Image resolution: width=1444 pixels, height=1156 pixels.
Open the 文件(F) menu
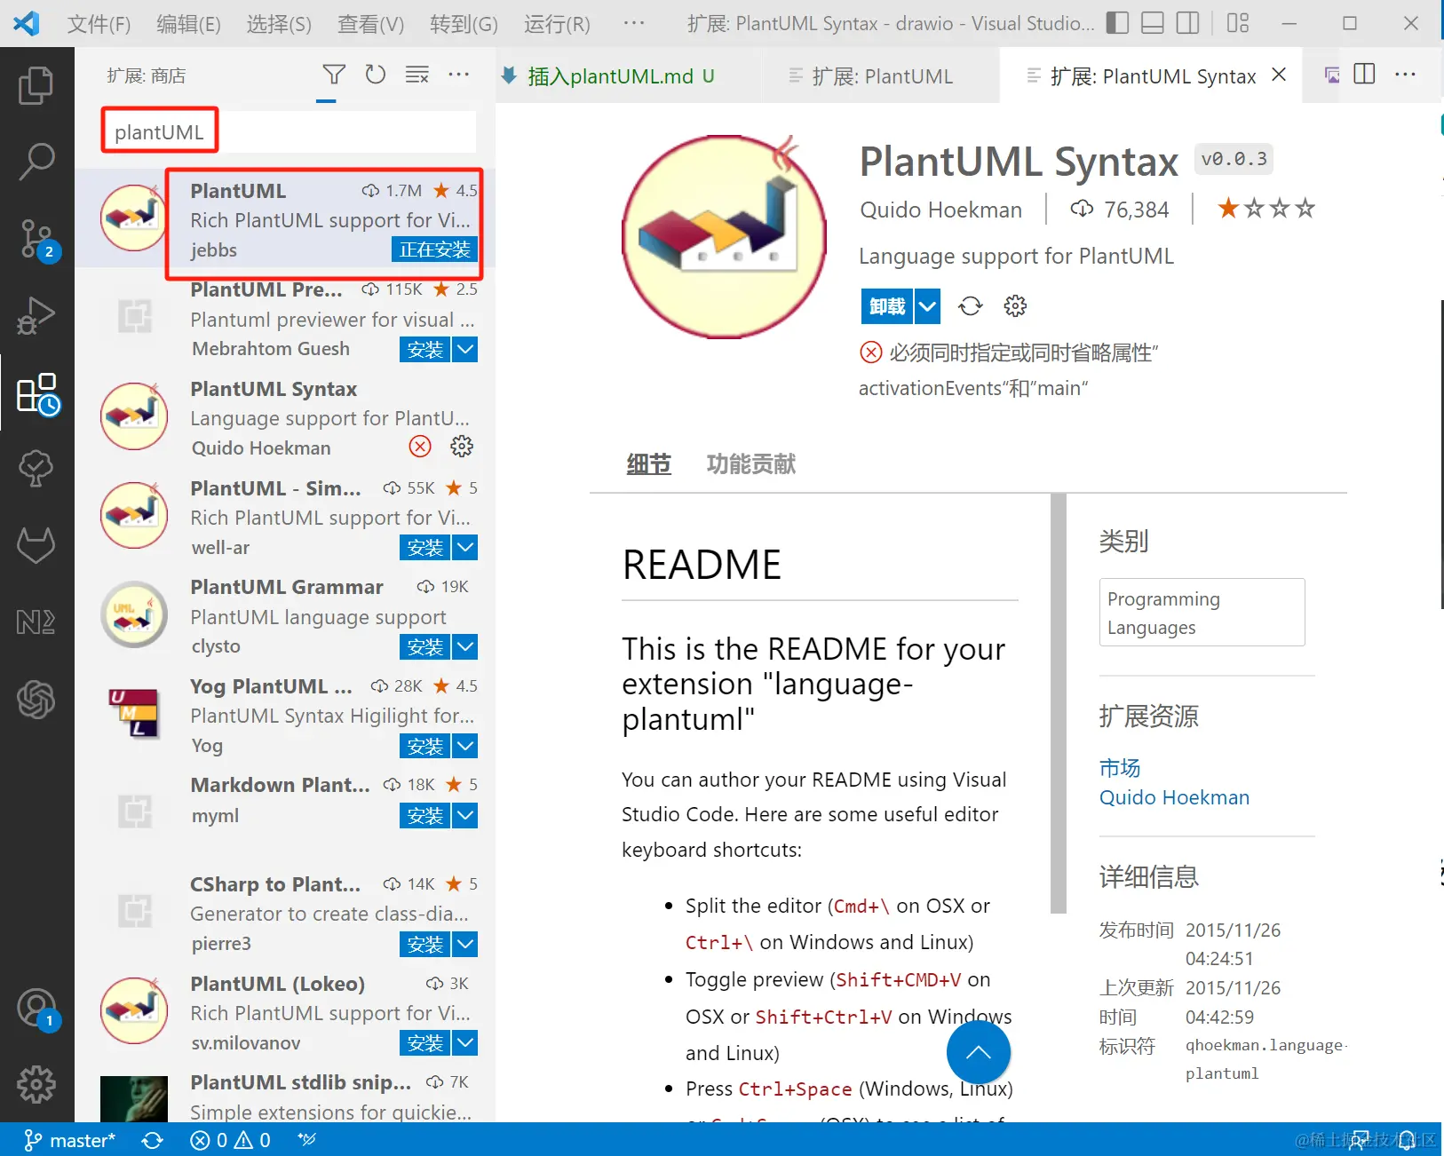(99, 24)
